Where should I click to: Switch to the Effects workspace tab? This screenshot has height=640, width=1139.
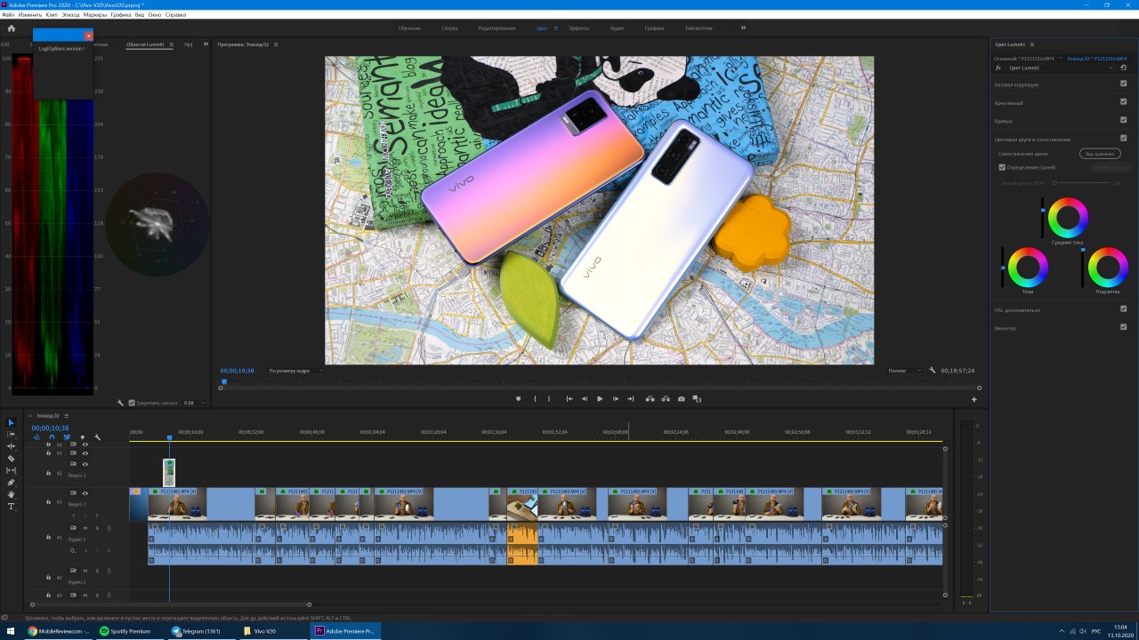pyautogui.click(x=578, y=28)
